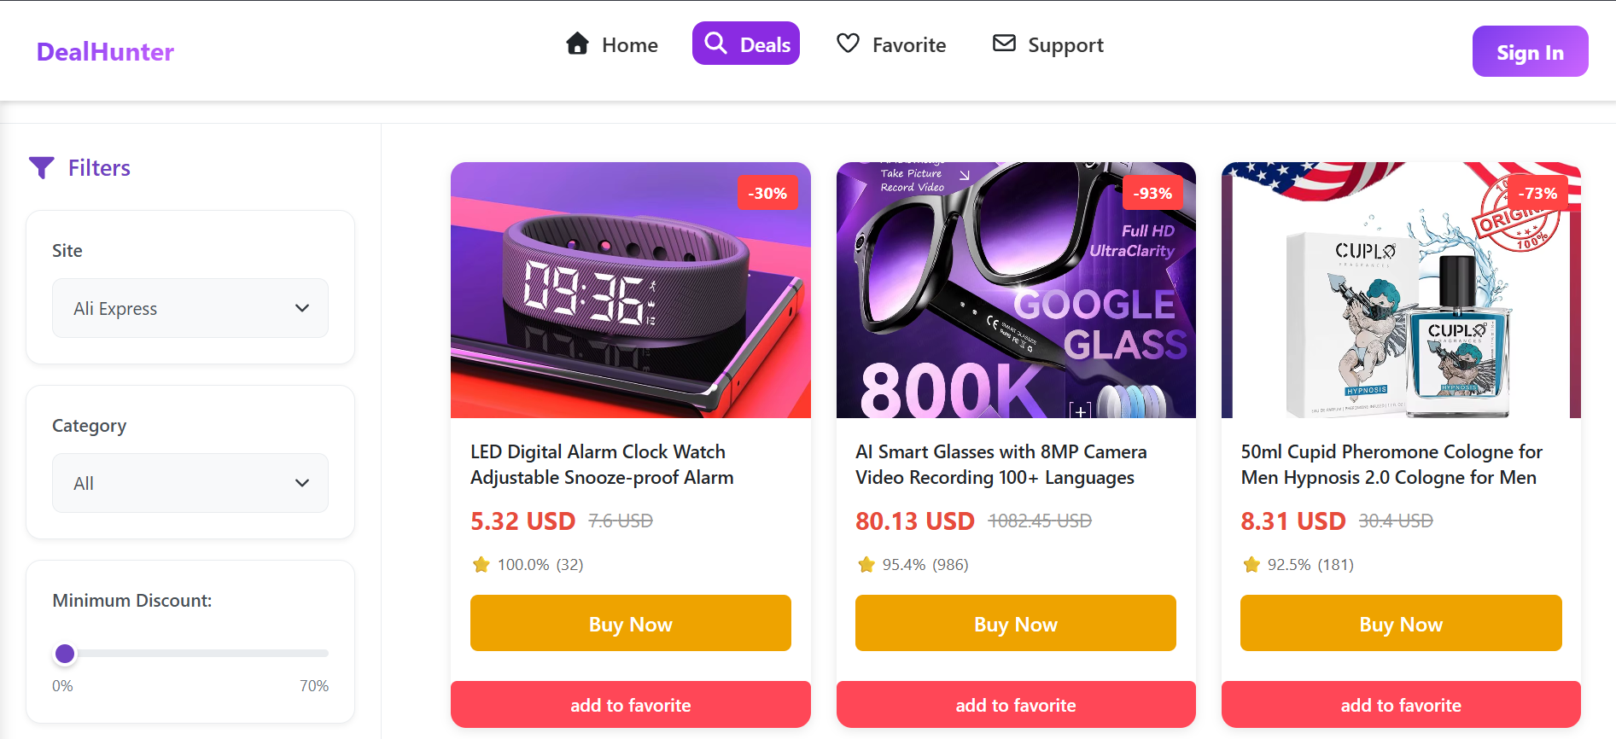Click the DealHunter logo
The image size is (1616, 739).
point(103,52)
